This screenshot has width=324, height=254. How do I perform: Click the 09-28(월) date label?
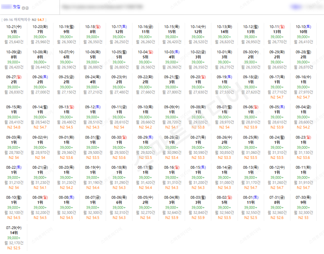point(303,52)
